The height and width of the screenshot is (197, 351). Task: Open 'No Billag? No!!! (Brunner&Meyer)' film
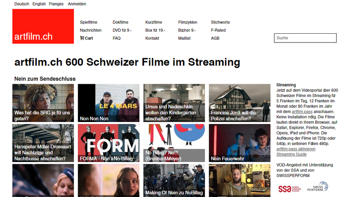click(174, 143)
